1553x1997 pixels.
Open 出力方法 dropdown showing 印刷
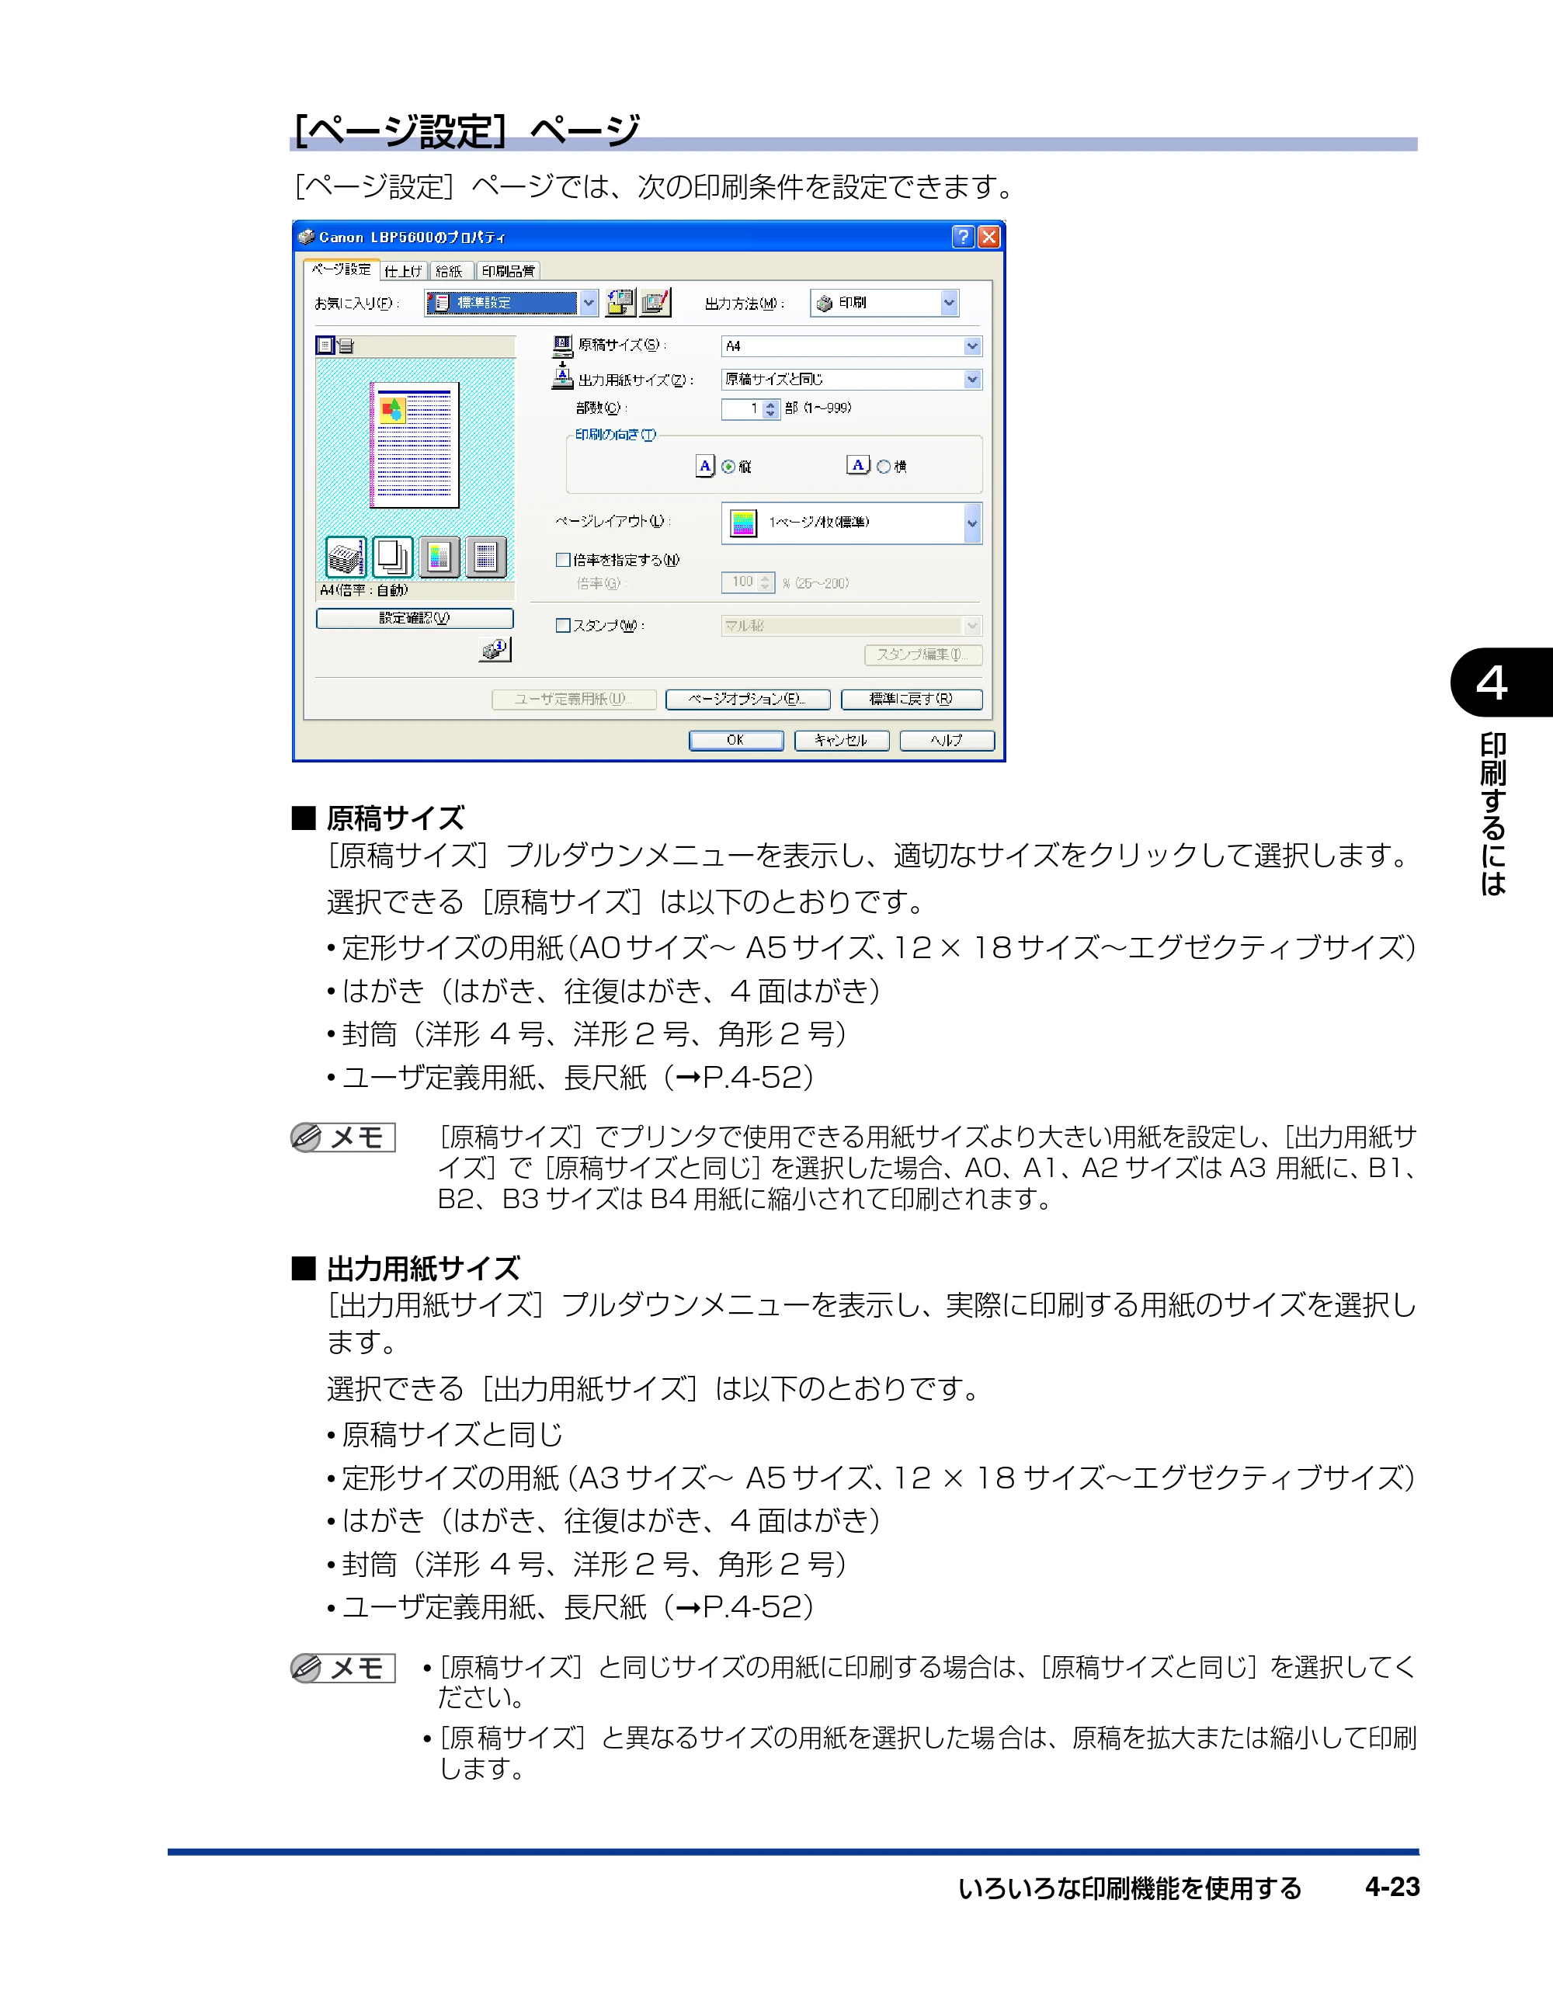pyautogui.click(x=884, y=303)
